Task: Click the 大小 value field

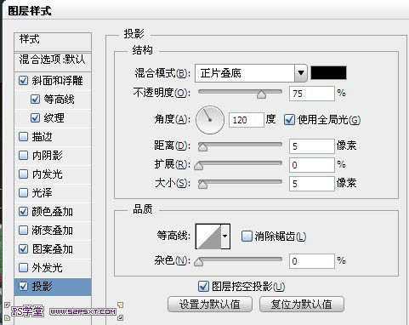Action: pyautogui.click(x=312, y=184)
